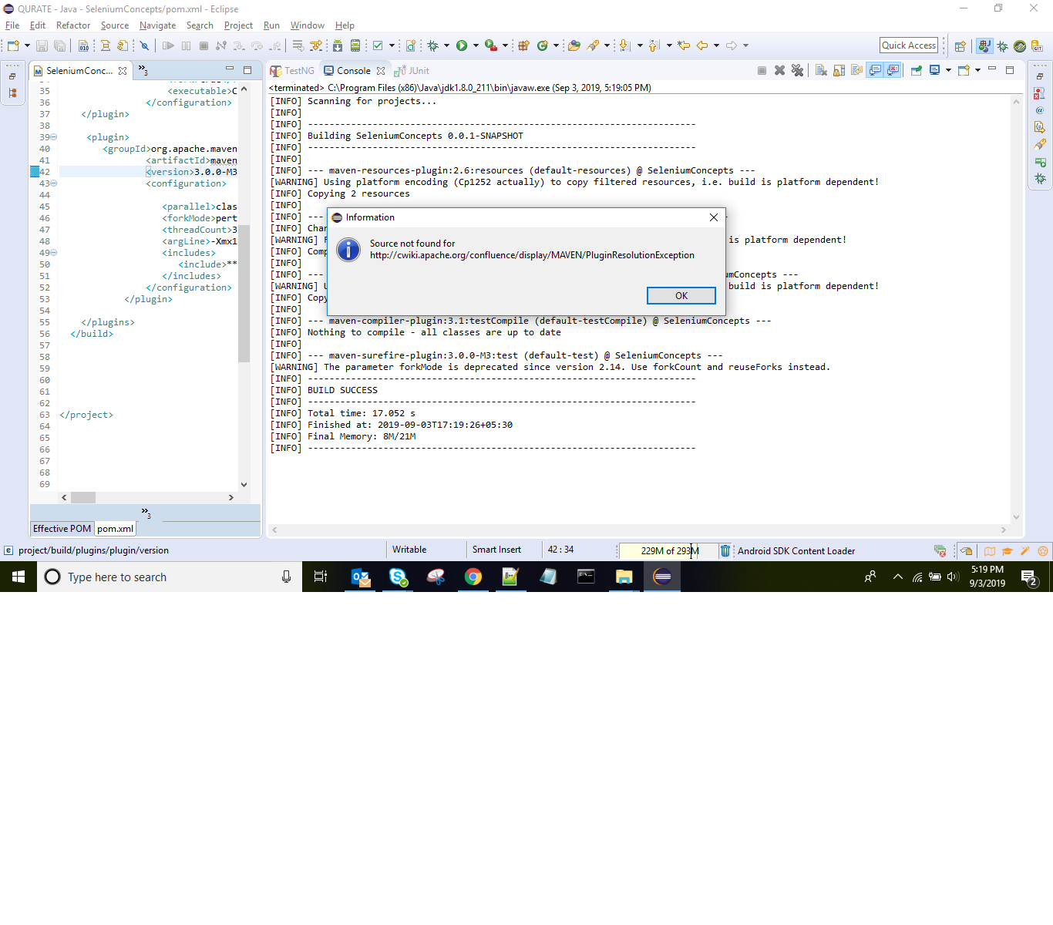
Task: Close the Console tab
Action: click(x=381, y=71)
